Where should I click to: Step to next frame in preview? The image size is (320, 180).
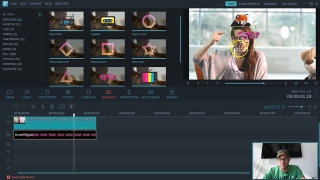pyautogui.click(x=198, y=83)
